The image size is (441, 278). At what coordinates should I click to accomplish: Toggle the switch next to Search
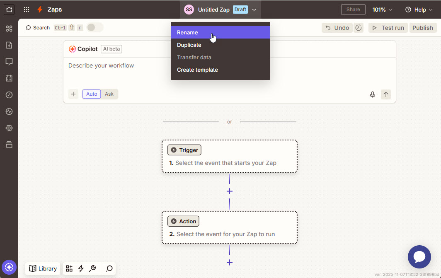(95, 27)
